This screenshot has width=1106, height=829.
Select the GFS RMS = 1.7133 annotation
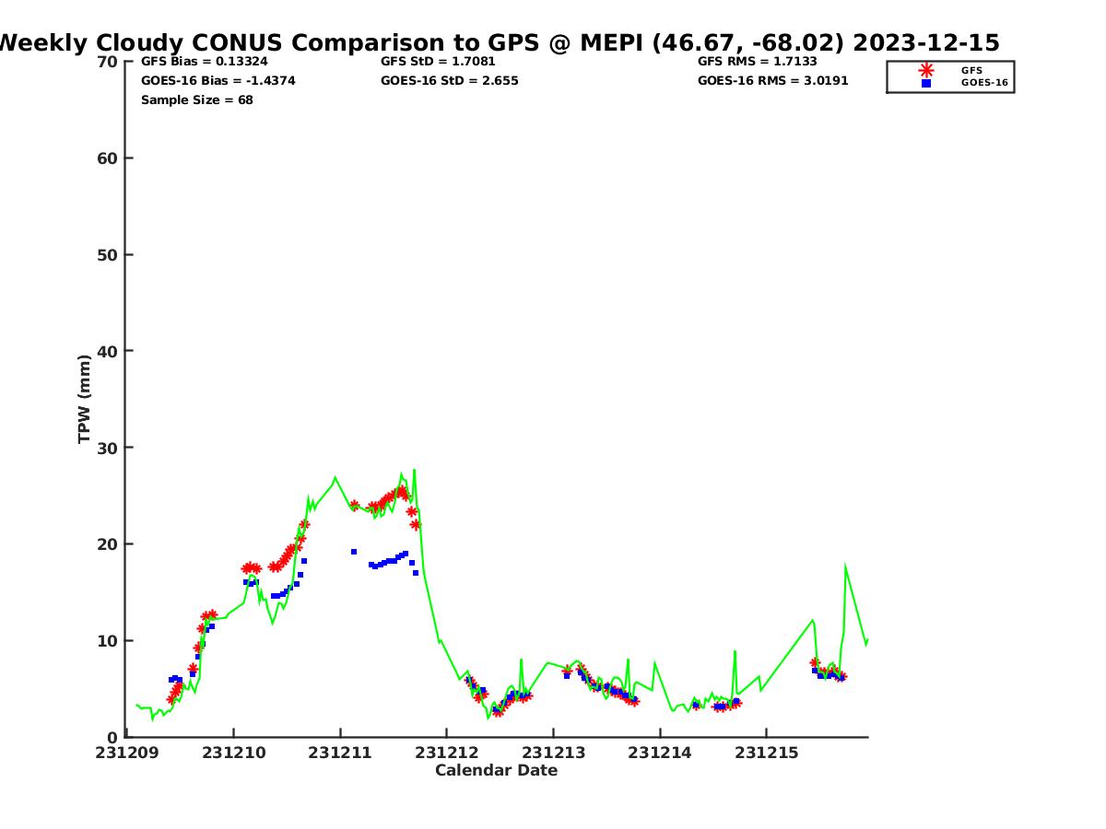tap(757, 62)
